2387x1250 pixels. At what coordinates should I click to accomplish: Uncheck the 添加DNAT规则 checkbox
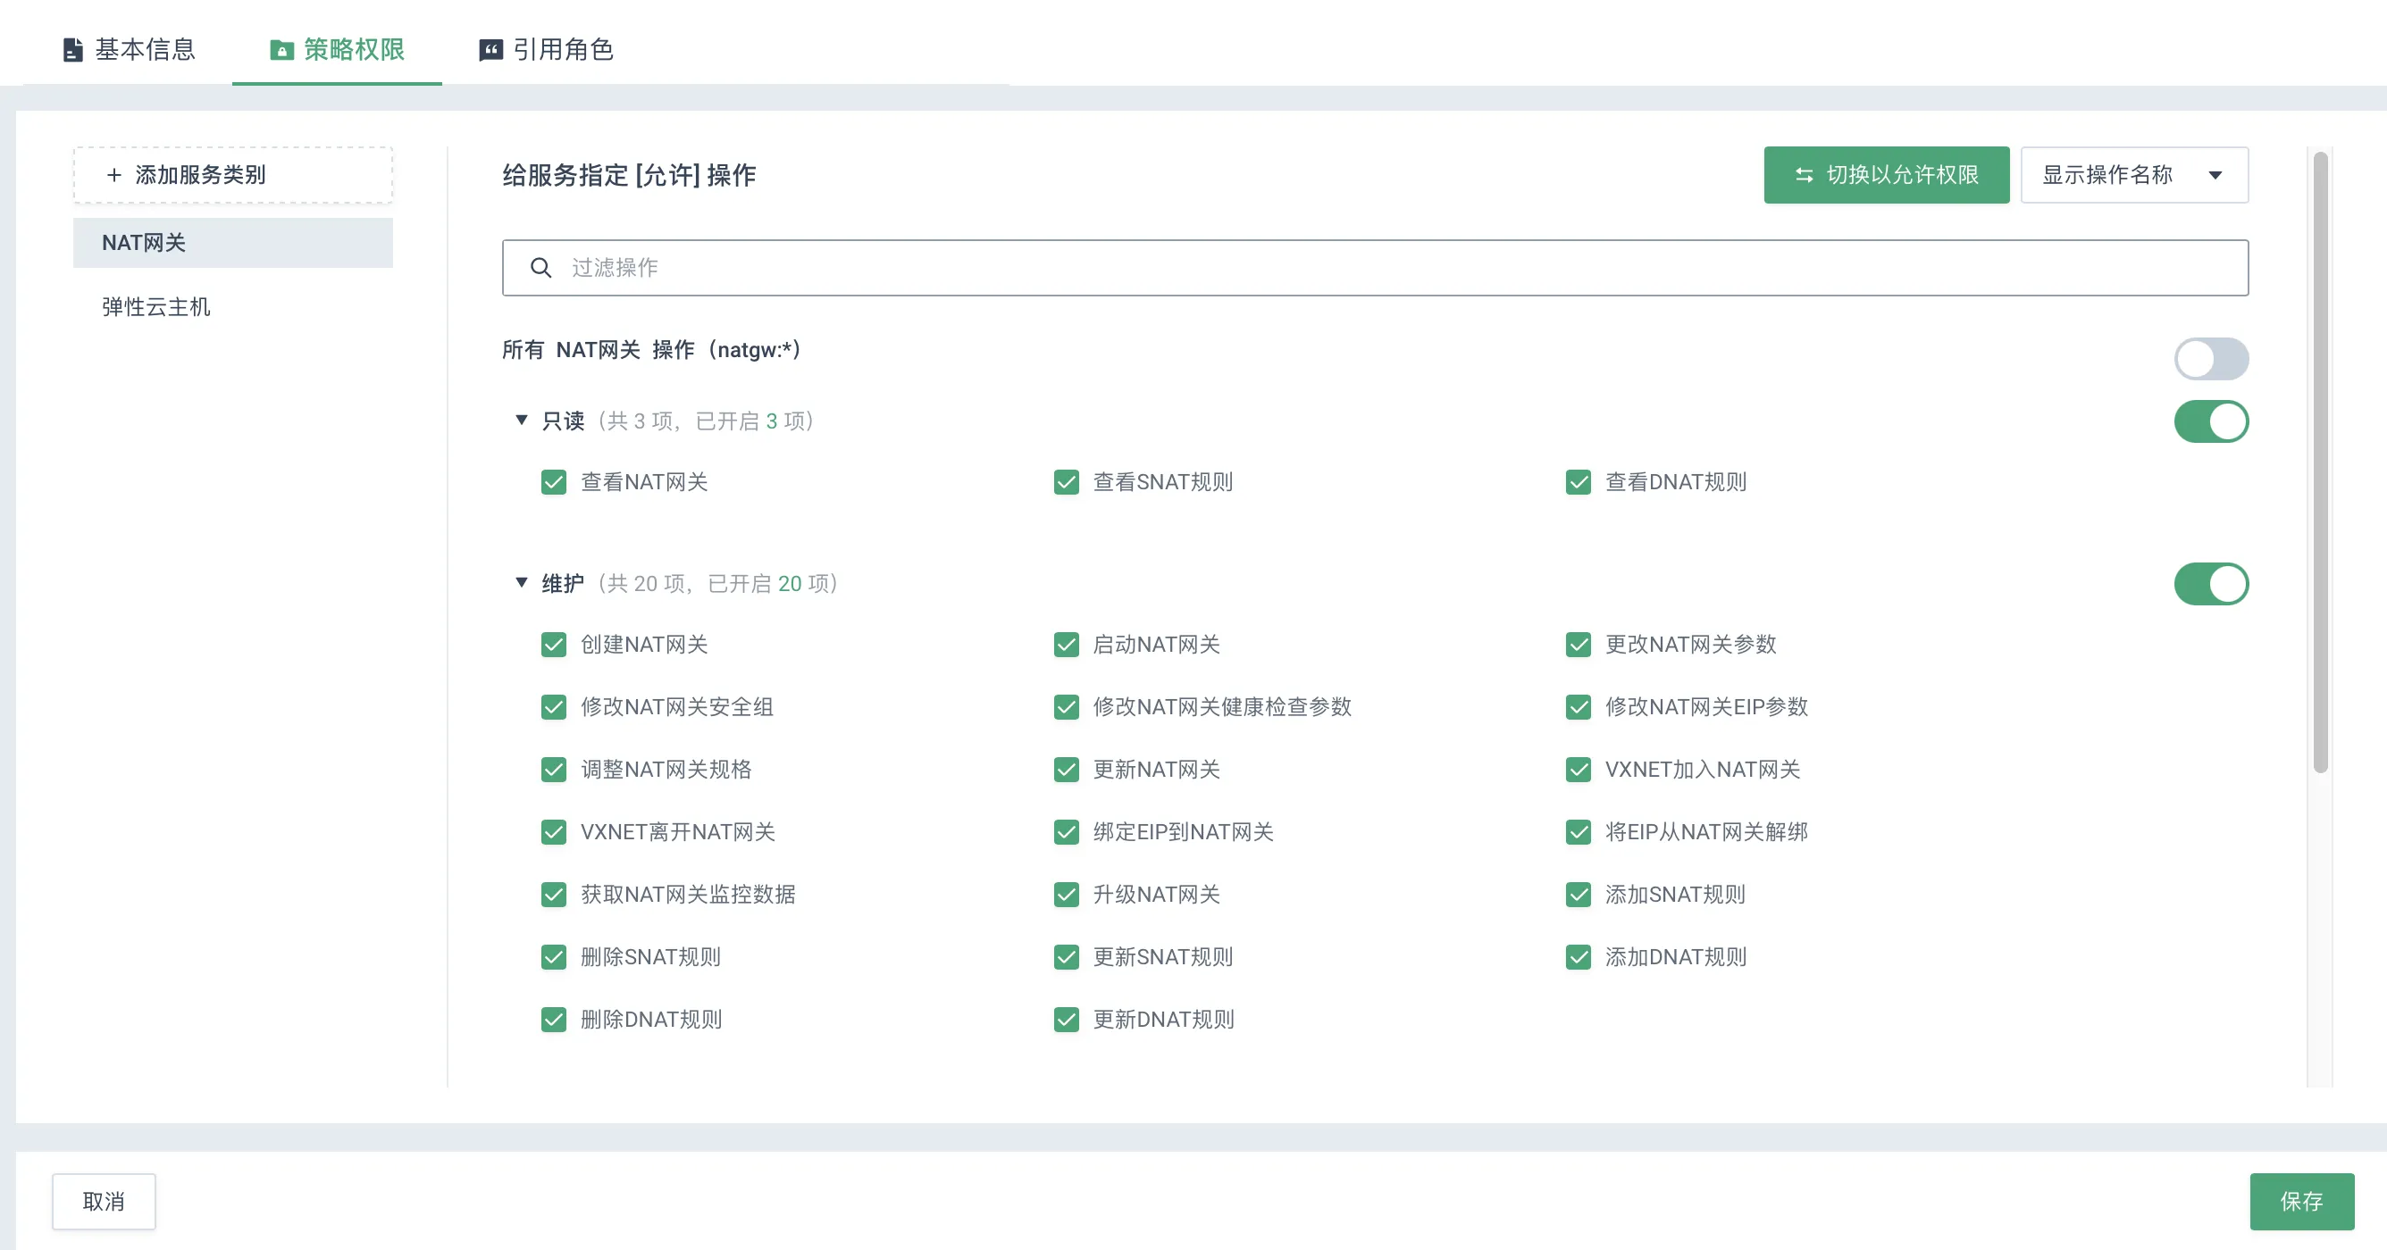[1578, 957]
